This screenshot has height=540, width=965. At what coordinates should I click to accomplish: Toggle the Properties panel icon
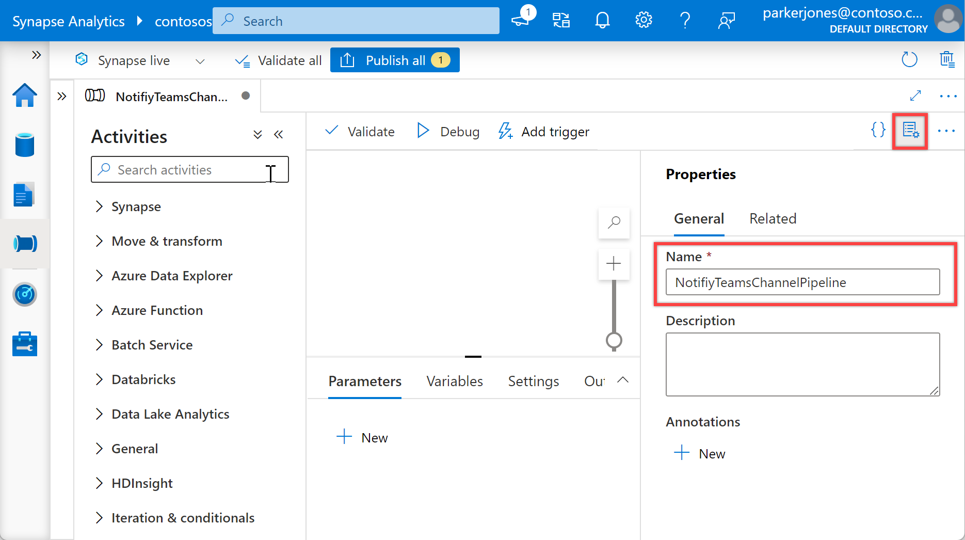point(910,131)
